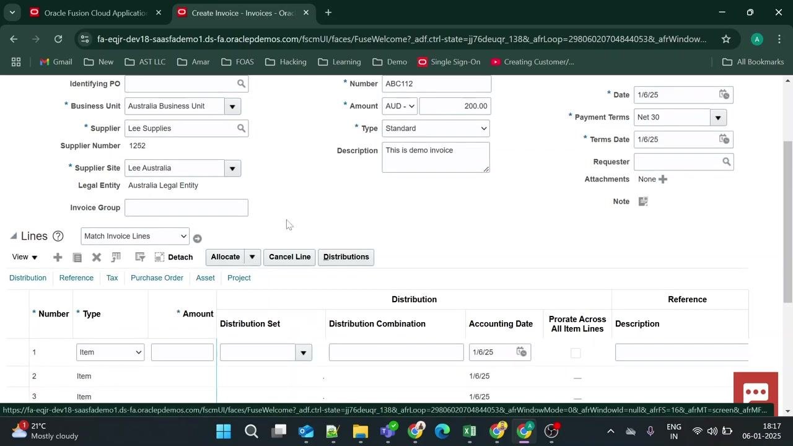This screenshot has width=793, height=446.
Task: Add a new invoice line row
Action: 58,257
